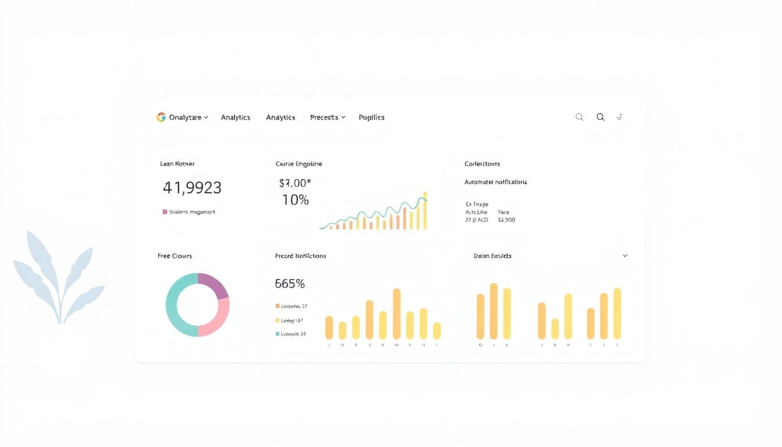
Task: Click the dark search magnifier icon
Action: tap(600, 117)
